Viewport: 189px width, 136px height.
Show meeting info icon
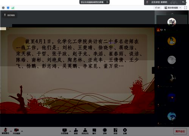tap(3, 8)
